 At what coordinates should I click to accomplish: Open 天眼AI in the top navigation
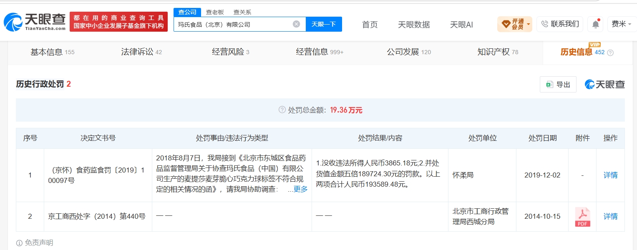(x=461, y=25)
